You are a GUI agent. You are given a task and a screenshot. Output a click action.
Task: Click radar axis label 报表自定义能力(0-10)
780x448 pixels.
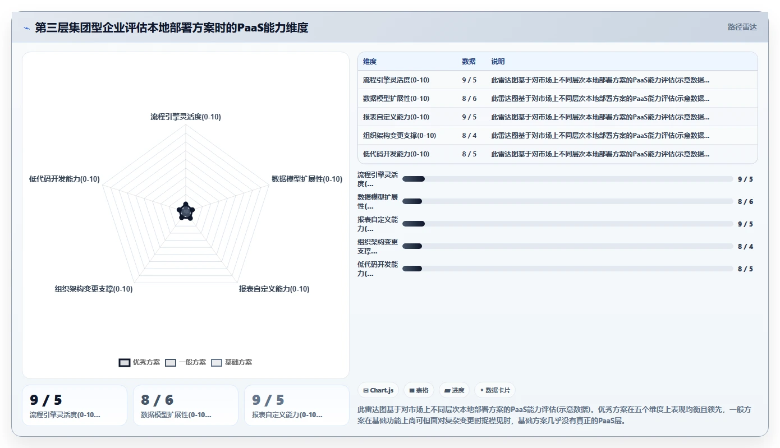tap(274, 289)
